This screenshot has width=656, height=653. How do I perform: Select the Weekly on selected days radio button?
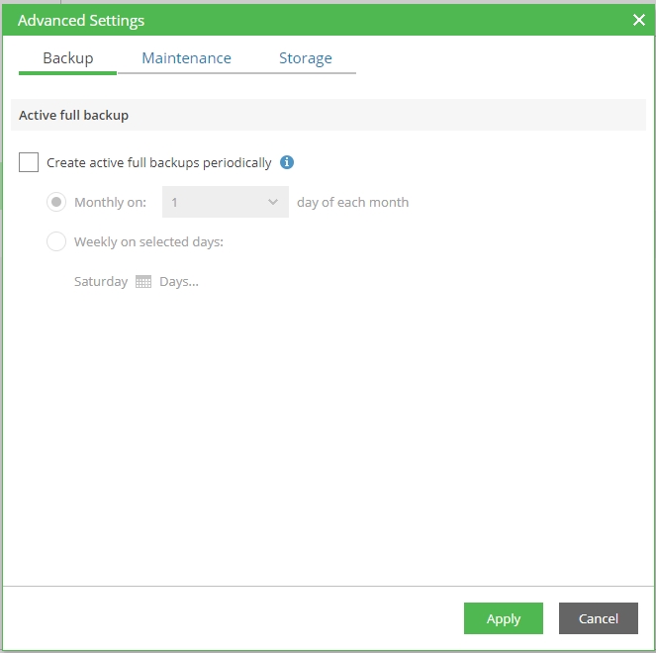(x=56, y=241)
